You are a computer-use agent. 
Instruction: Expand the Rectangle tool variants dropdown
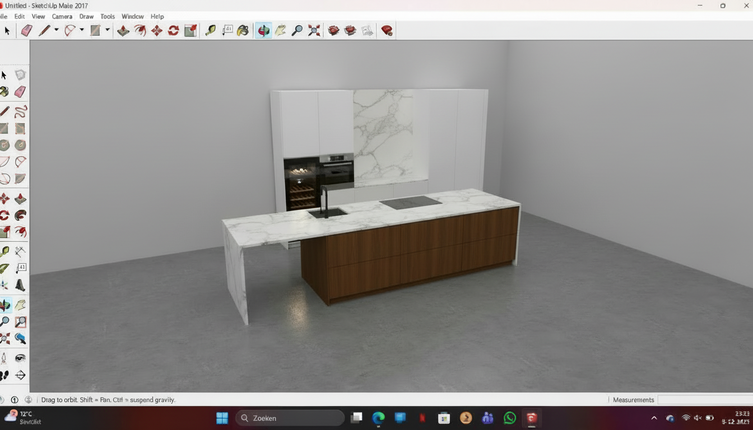pos(107,31)
